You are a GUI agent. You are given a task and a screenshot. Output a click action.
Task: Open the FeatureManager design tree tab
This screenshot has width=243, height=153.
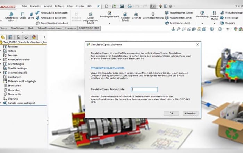pyautogui.click(x=3, y=37)
